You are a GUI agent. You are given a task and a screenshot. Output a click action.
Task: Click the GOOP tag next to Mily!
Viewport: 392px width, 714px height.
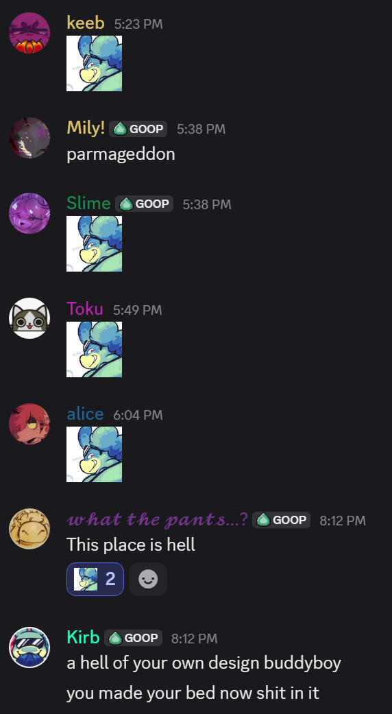tap(138, 129)
